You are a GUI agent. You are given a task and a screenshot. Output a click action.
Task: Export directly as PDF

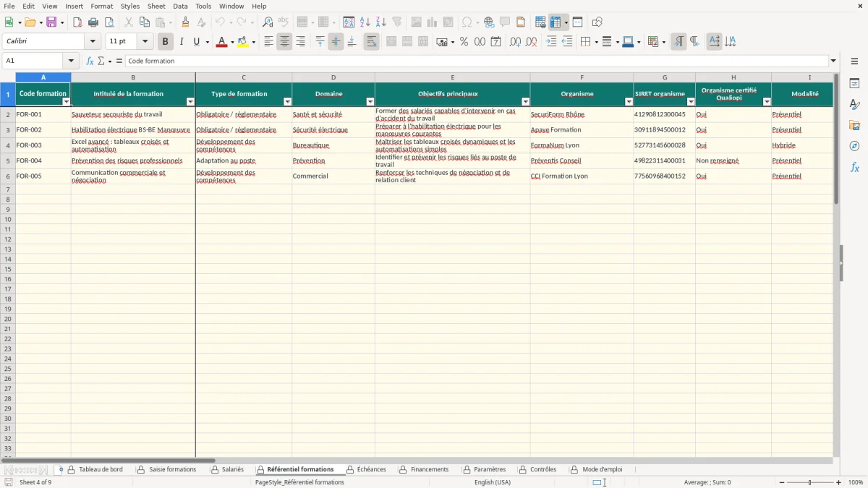click(x=77, y=22)
